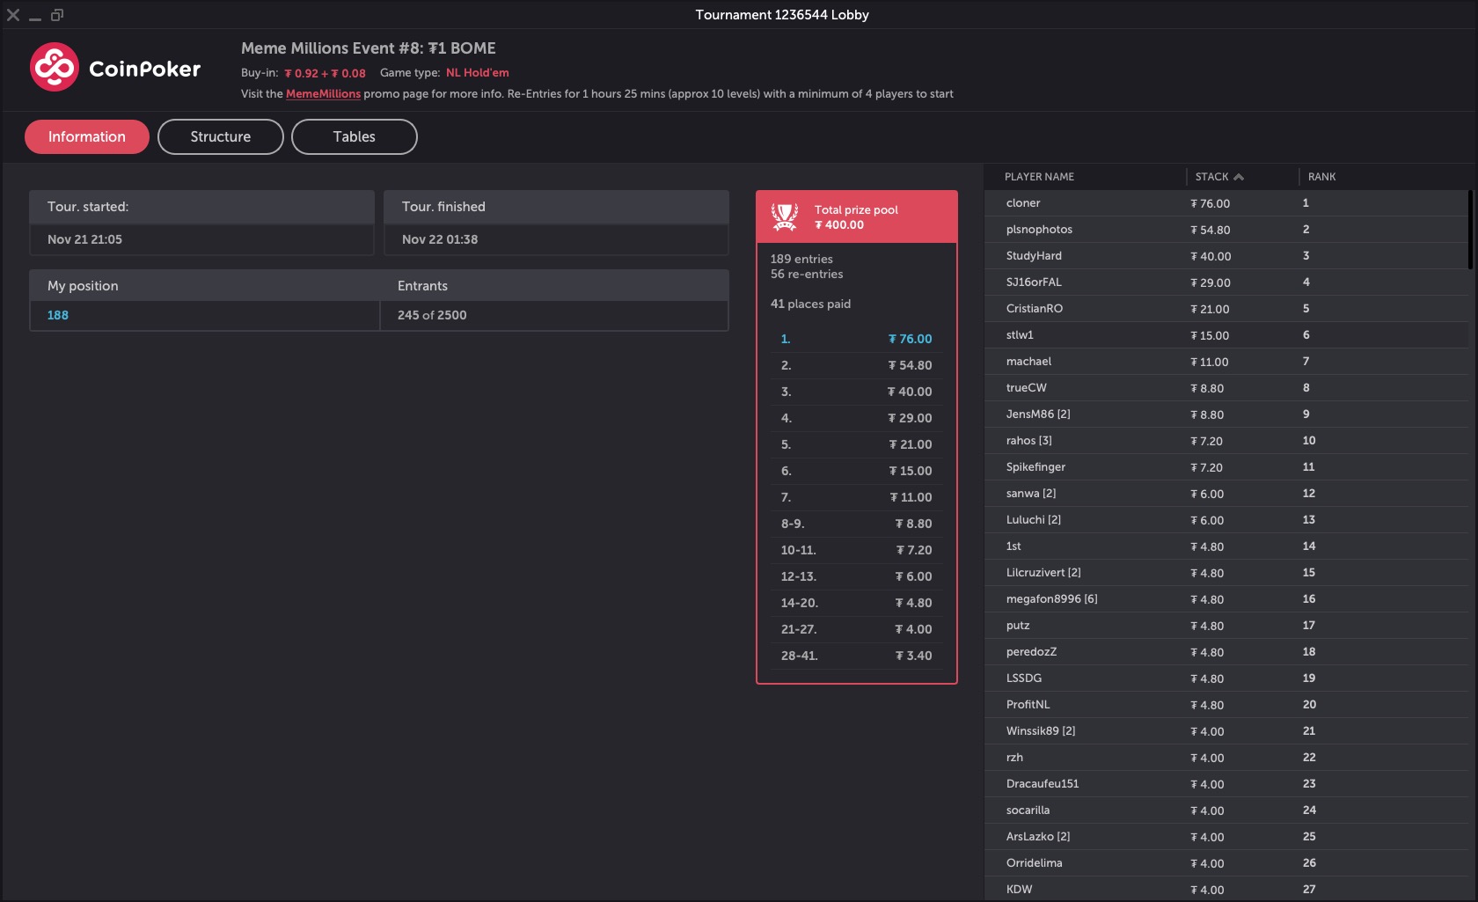Sort players by PLAYER NAME column
This screenshot has width=1478, height=902.
[x=1039, y=177]
